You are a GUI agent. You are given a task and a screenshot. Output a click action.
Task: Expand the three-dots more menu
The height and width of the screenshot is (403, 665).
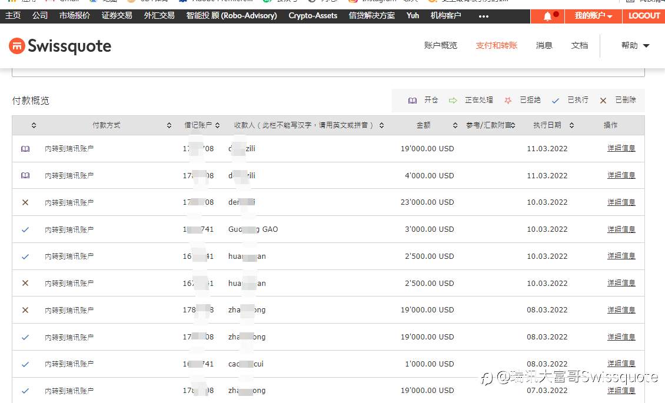point(484,16)
